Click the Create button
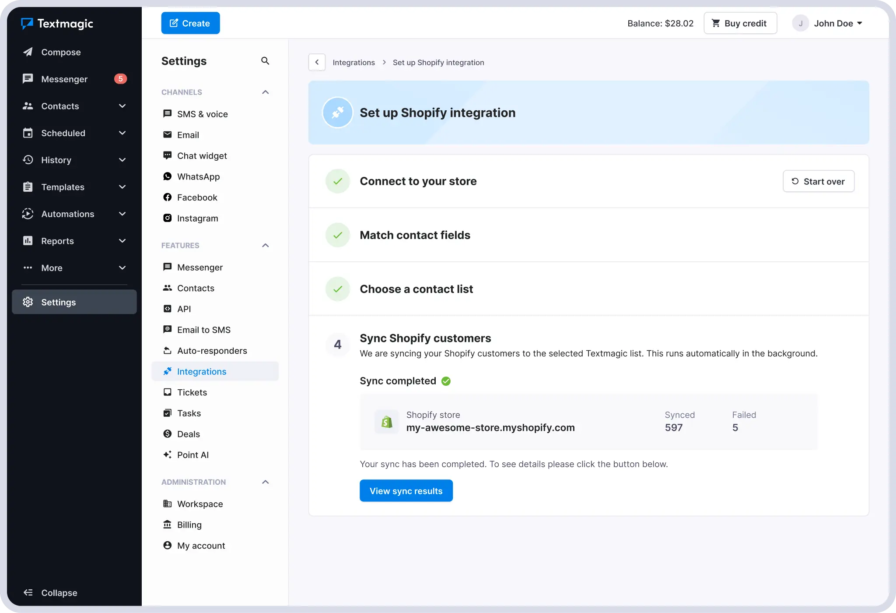Image resolution: width=896 pixels, height=613 pixels. pos(190,23)
